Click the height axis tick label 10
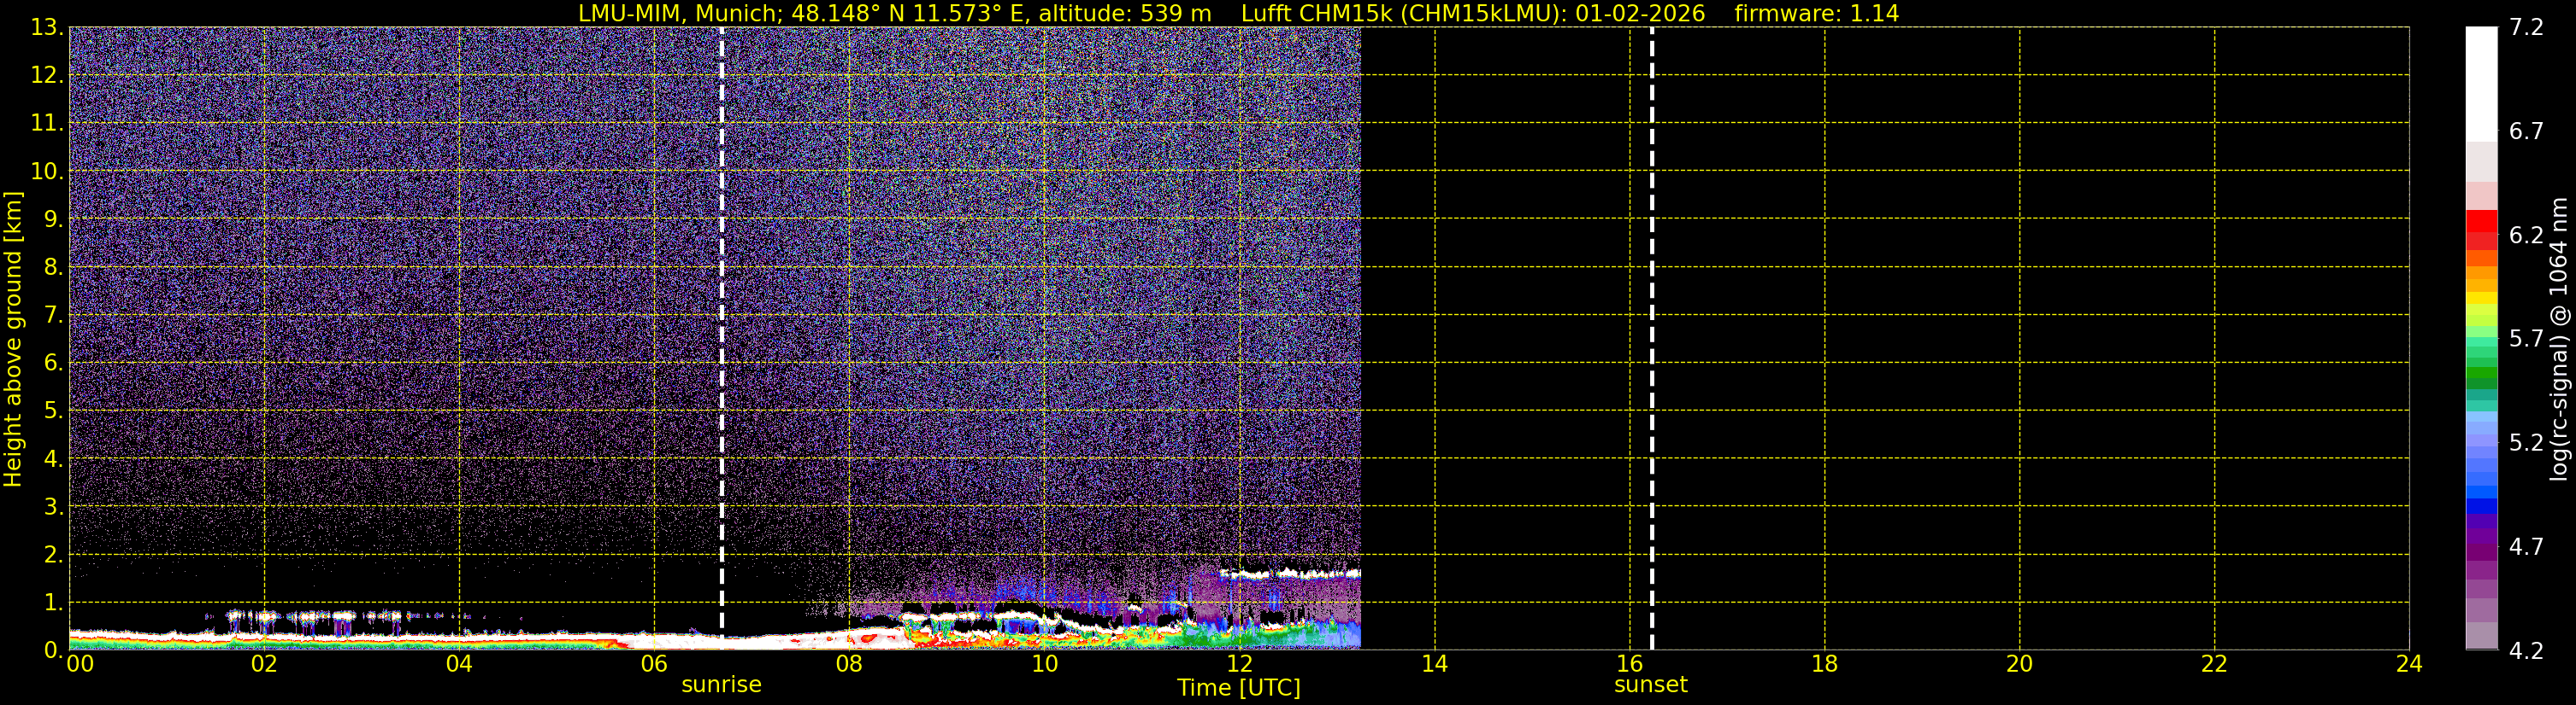The height and width of the screenshot is (705, 2576). tap(45, 171)
